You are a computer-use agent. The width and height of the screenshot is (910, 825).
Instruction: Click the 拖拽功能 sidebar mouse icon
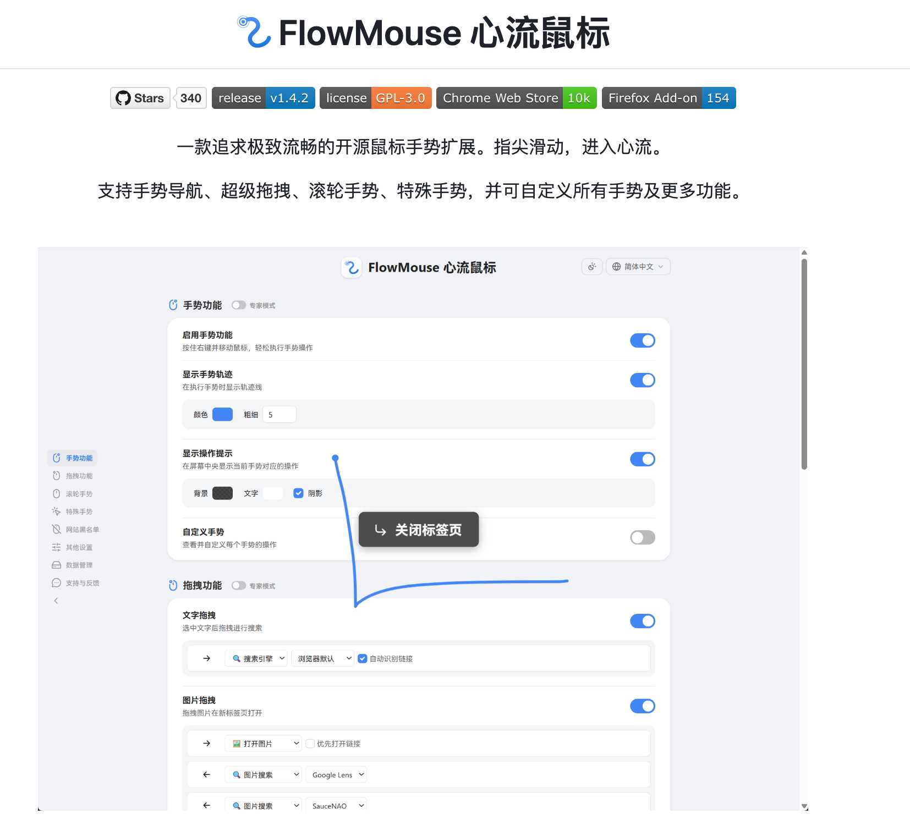tap(56, 476)
